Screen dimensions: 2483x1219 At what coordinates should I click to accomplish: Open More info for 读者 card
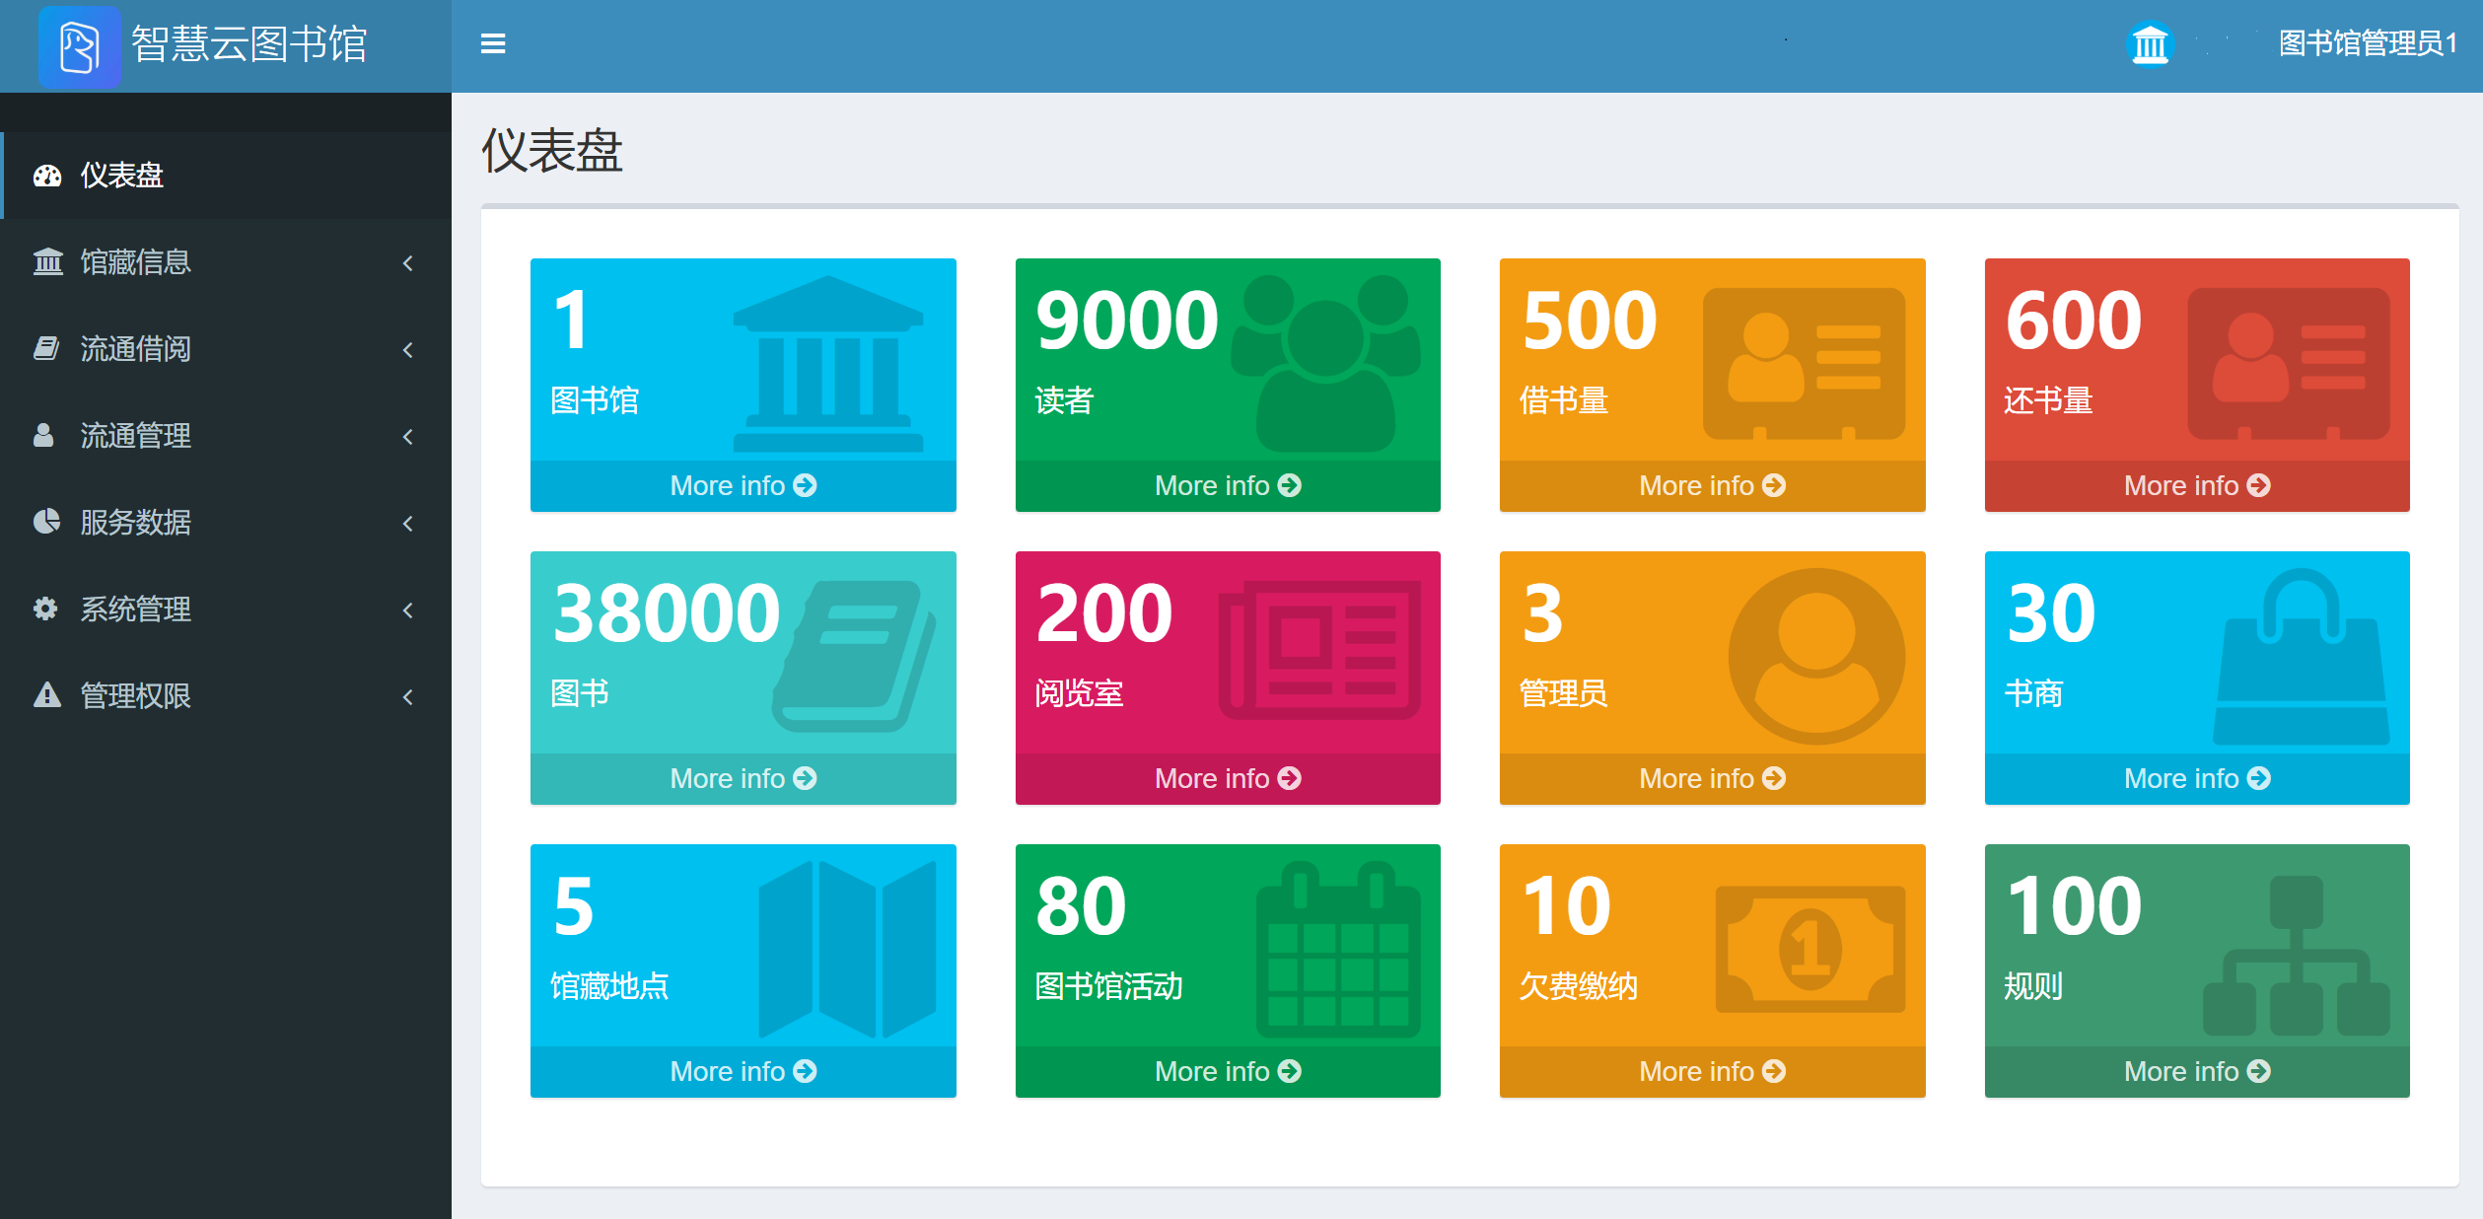[1227, 485]
